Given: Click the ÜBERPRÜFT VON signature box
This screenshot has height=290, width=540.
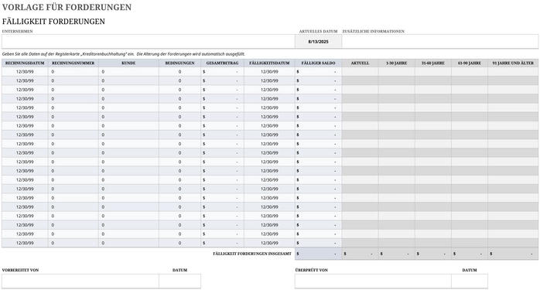Looking at the screenshot, I should (373, 281).
